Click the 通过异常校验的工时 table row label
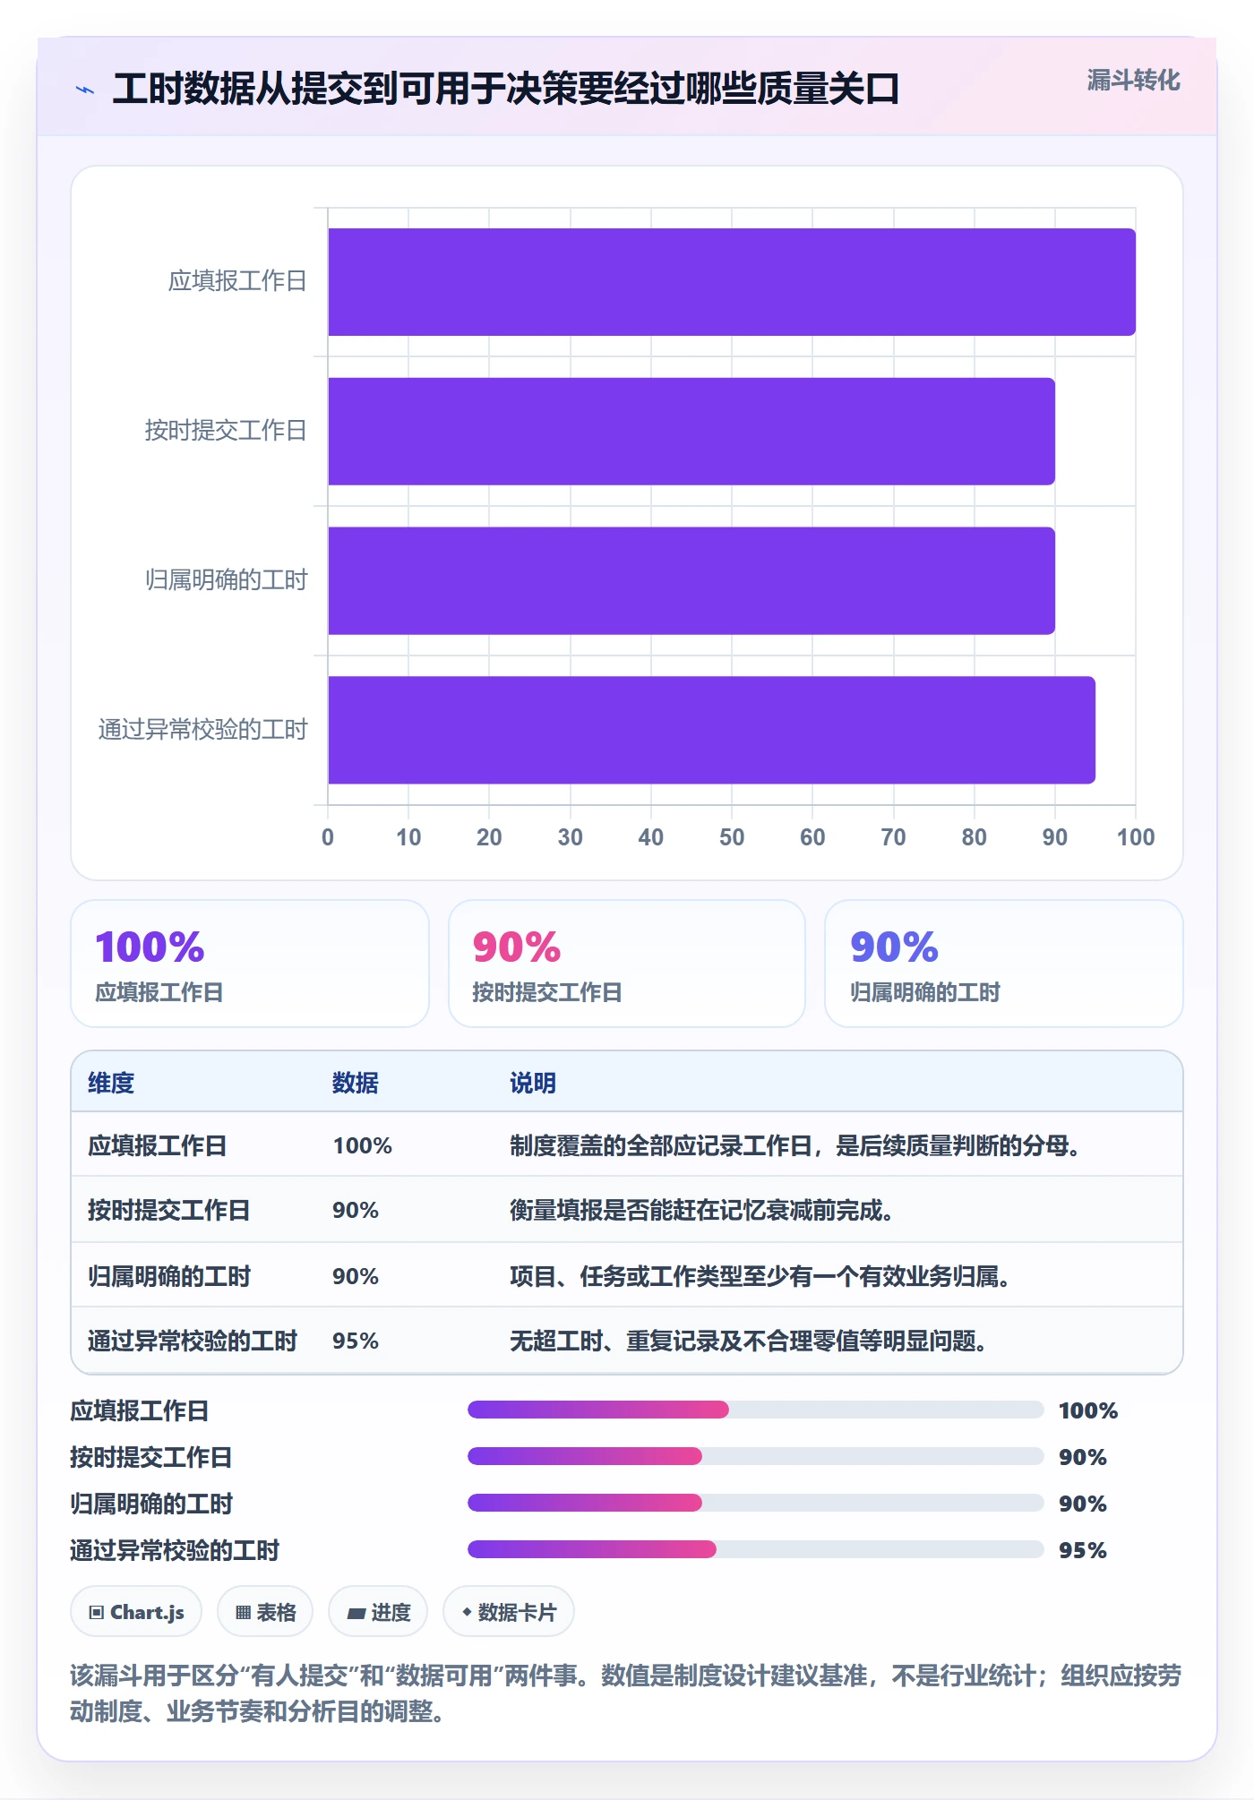Image resolution: width=1254 pixels, height=1800 pixels. tap(193, 1341)
